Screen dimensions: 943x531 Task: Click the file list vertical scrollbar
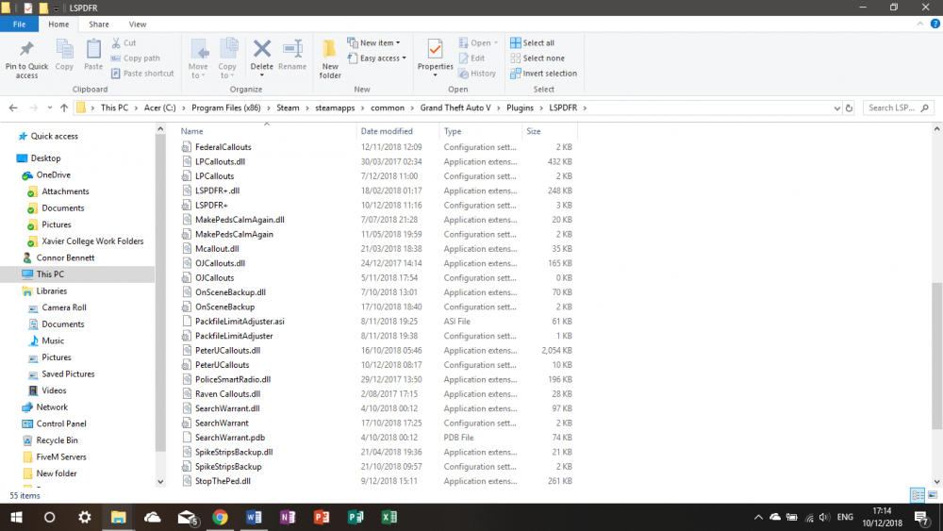937,356
